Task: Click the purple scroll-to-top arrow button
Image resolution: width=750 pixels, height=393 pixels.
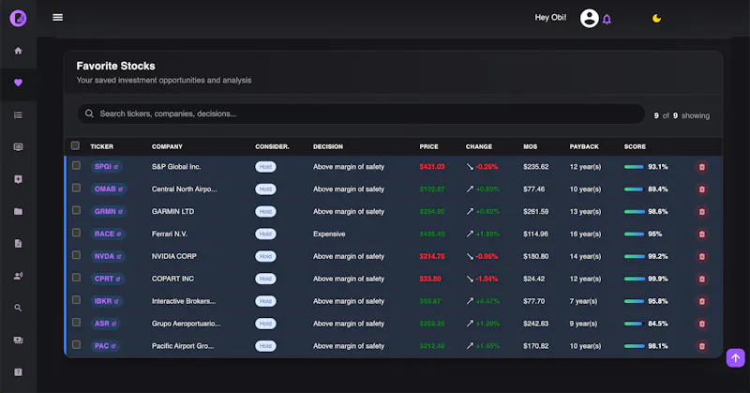Action: click(x=736, y=357)
